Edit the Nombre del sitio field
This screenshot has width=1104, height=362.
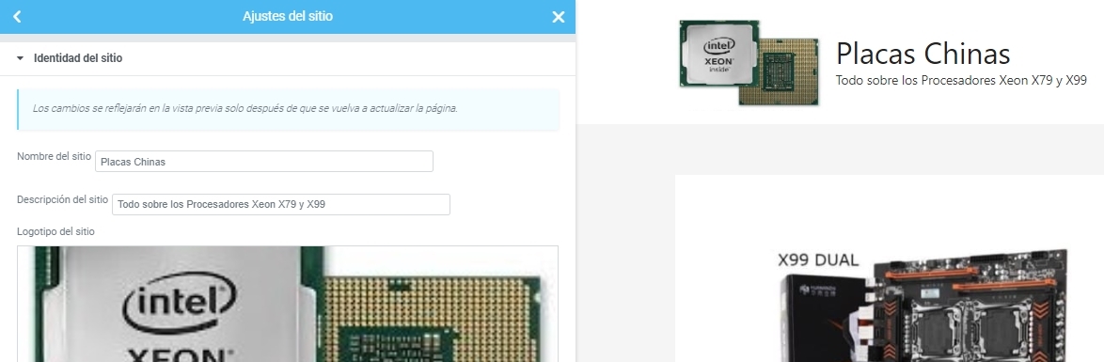pos(264,162)
